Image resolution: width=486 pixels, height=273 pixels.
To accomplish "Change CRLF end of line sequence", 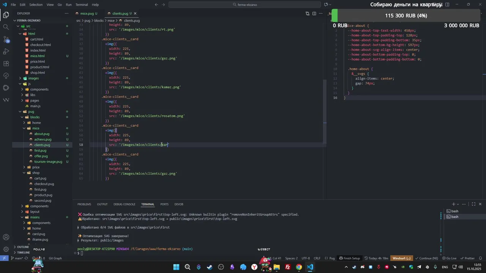I will [x=317, y=258].
